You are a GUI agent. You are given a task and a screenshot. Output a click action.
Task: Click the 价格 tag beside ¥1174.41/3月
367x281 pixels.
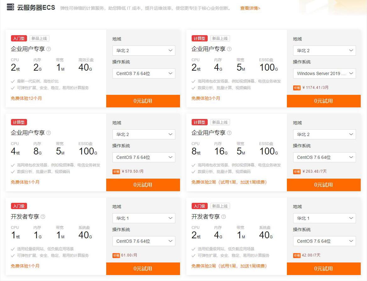coord(297,88)
